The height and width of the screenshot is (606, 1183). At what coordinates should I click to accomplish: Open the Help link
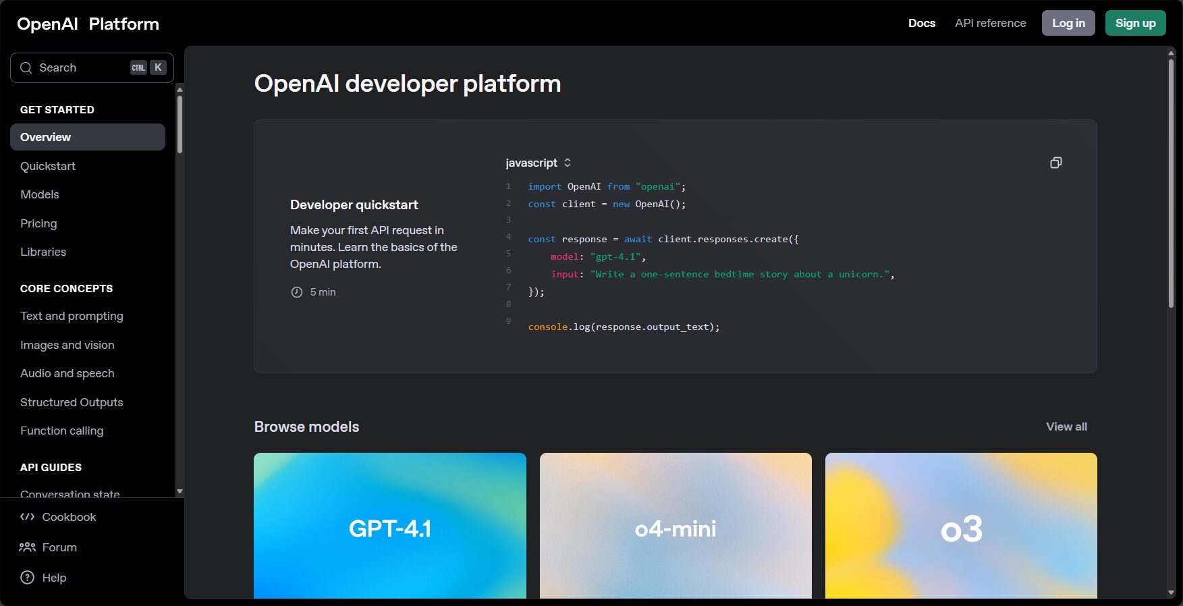(54, 578)
